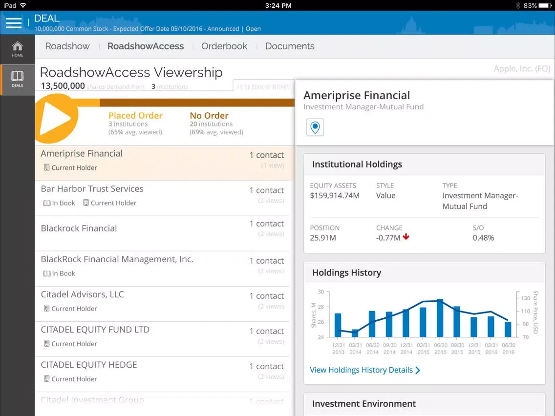Tap '1 contact' on Citadel Advisors row
The width and height of the screenshot is (555, 416).
click(x=267, y=296)
